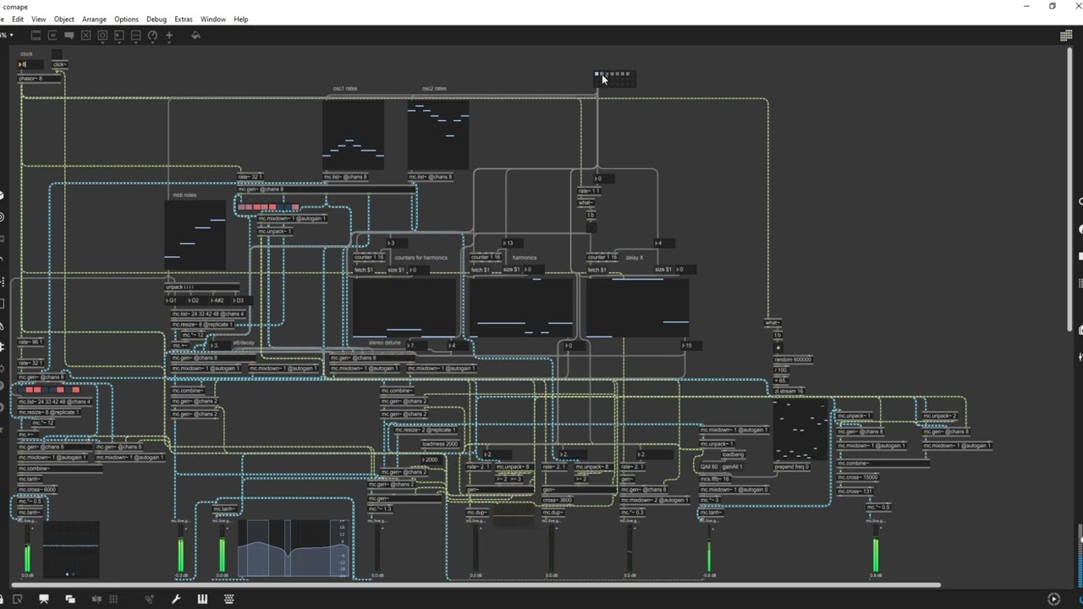This screenshot has height=609, width=1083.
Task: Open the add object plus palette
Action: click(x=169, y=36)
